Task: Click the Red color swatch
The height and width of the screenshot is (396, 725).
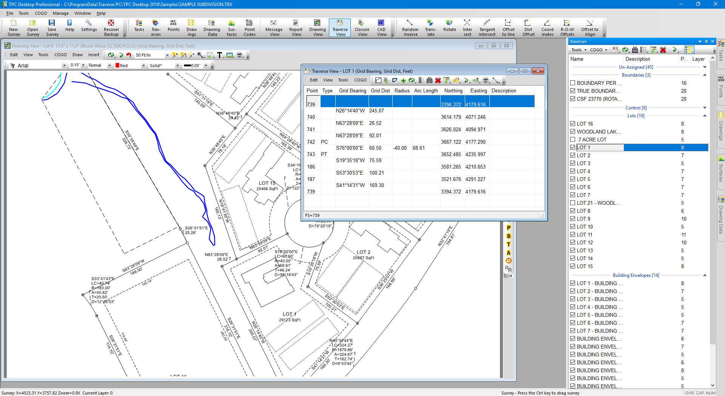Action: click(x=118, y=66)
